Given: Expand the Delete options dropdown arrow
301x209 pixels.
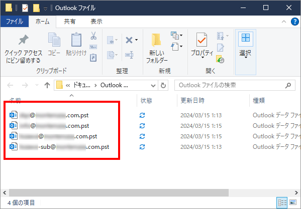Looking at the screenshot, I should pyautogui.click(x=136, y=40).
